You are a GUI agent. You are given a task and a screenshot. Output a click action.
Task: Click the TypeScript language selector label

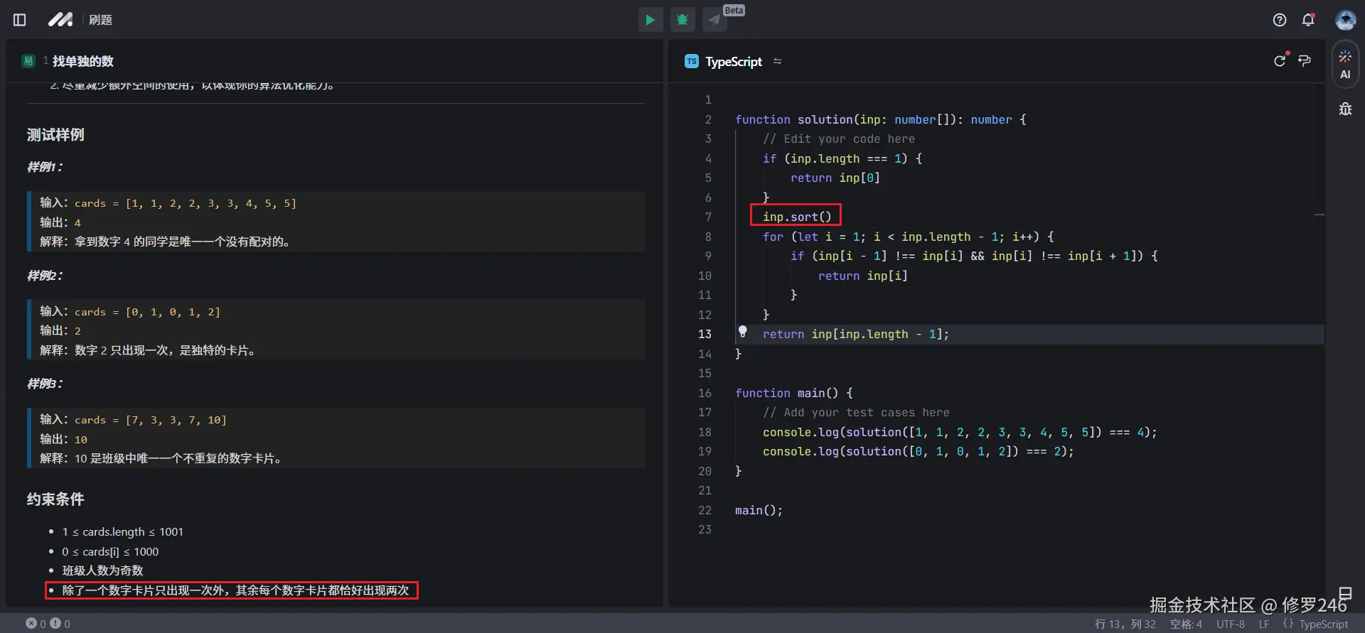coord(733,62)
